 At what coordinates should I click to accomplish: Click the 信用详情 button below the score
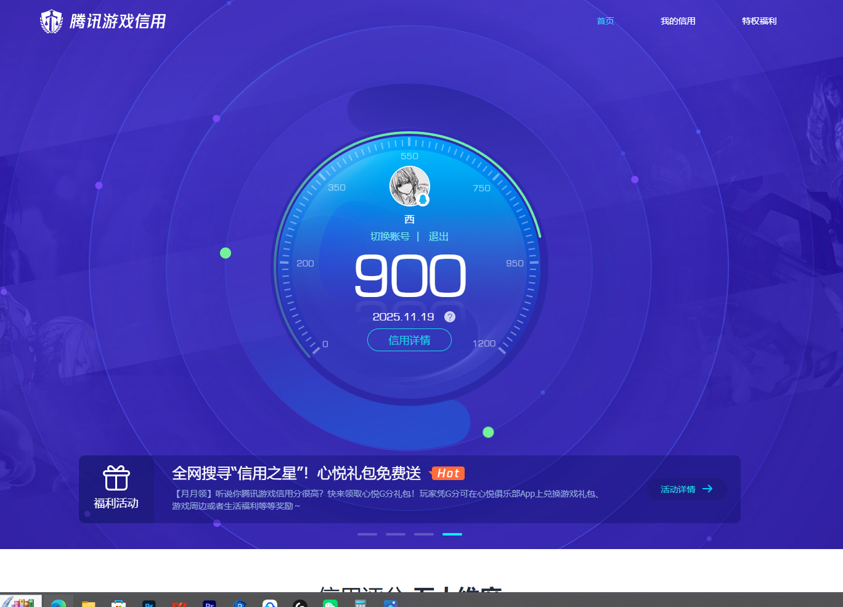pyautogui.click(x=409, y=340)
